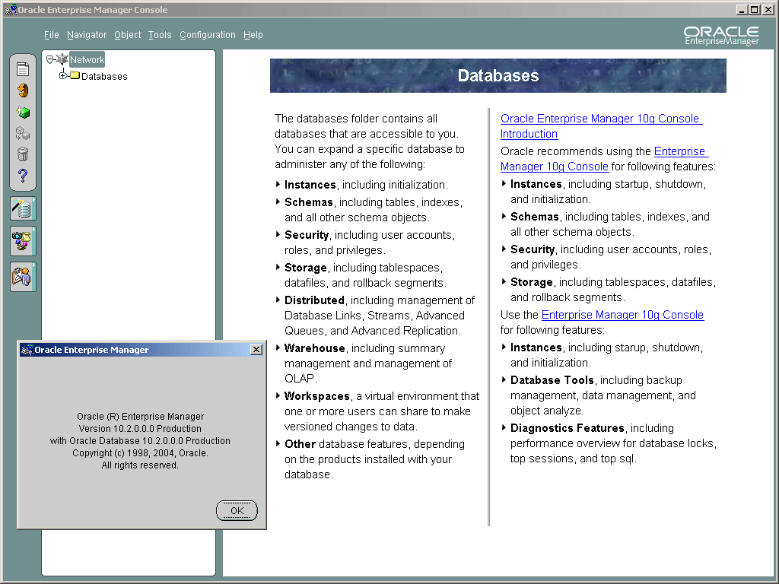Click the green Create object icon
This screenshot has width=779, height=584.
click(23, 112)
